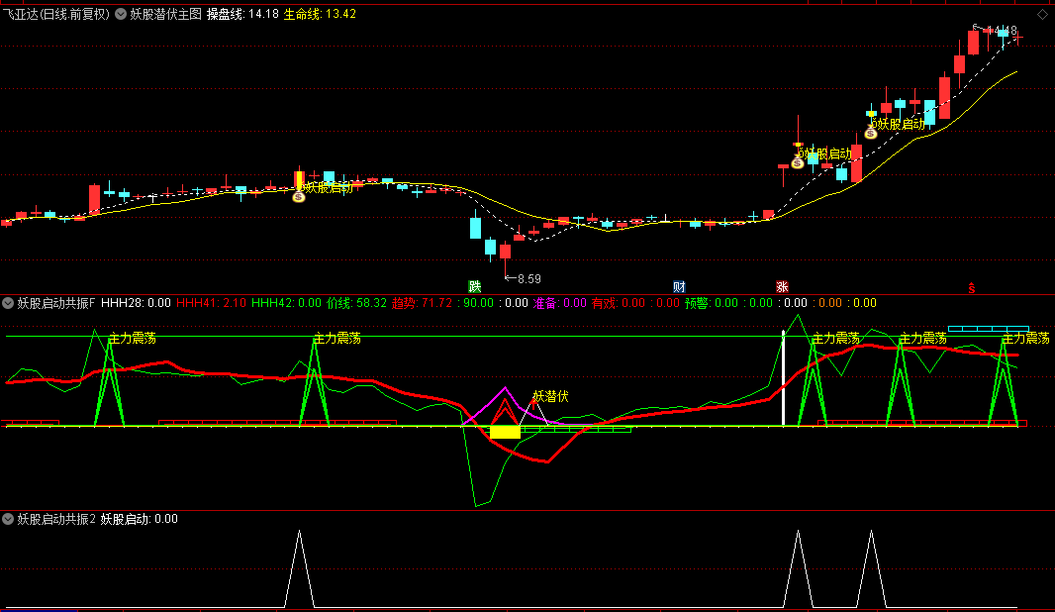Click the 妖股启动共振2 indicator name
This screenshot has width=1055, height=612.
(56, 519)
